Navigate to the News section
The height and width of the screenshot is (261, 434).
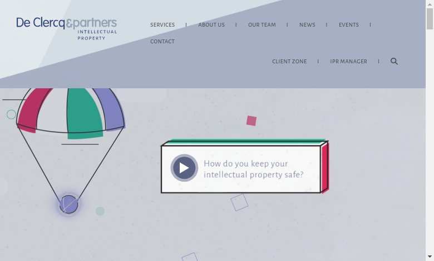pos(307,25)
